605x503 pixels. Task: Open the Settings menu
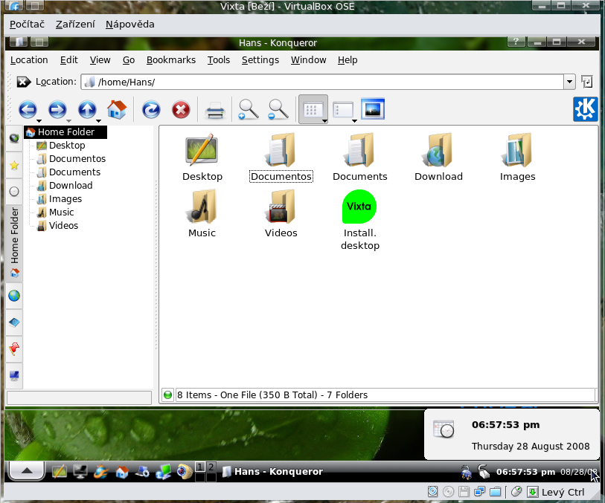(260, 60)
